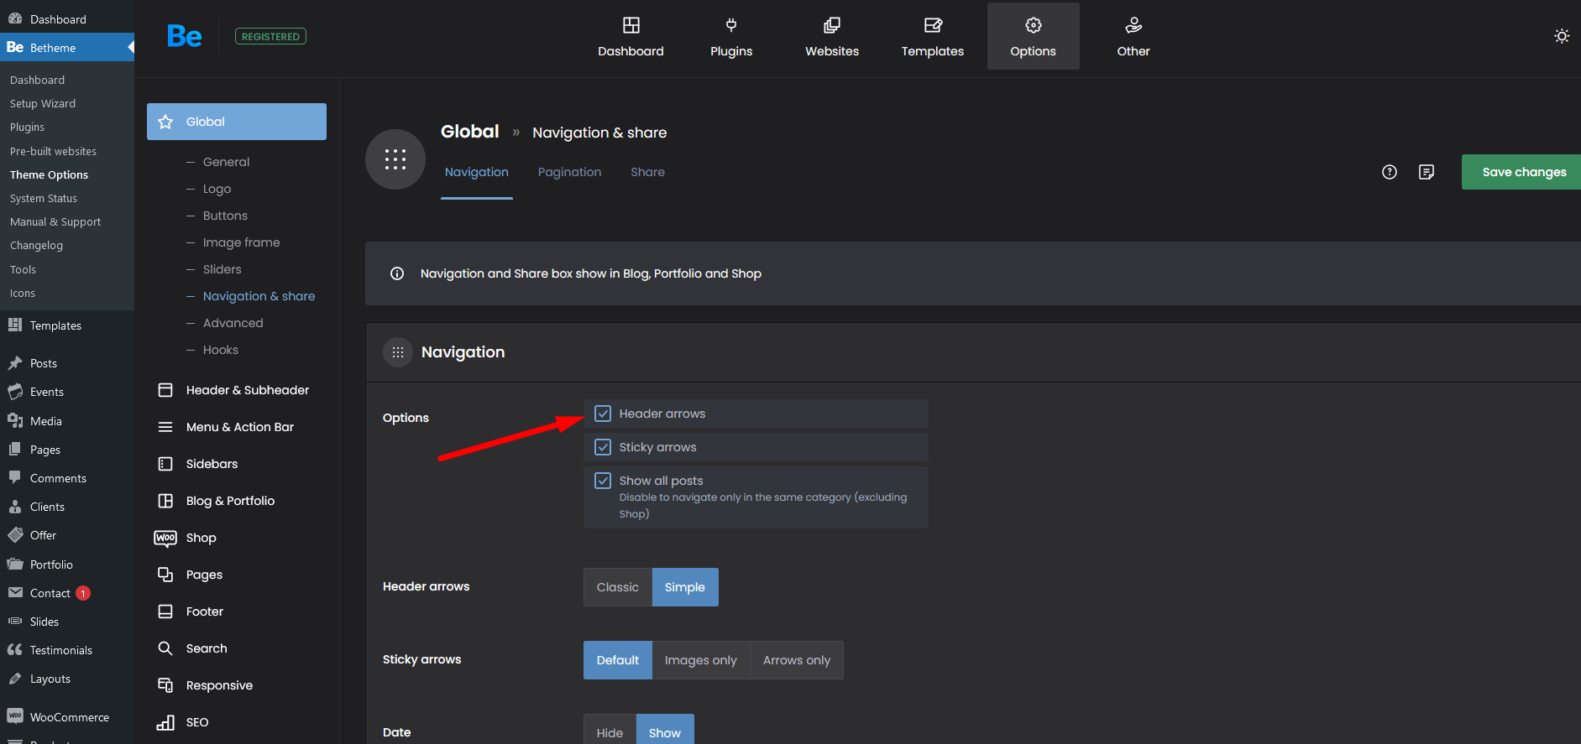Open the Templates edit icon

tap(933, 25)
